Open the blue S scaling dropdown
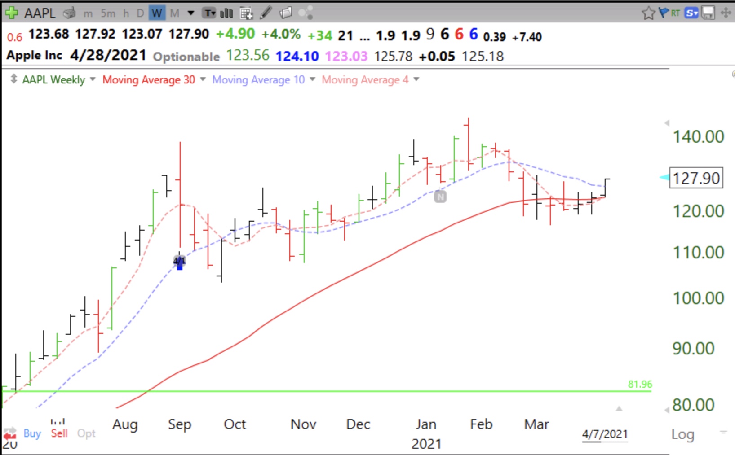The height and width of the screenshot is (455, 735). tap(691, 13)
